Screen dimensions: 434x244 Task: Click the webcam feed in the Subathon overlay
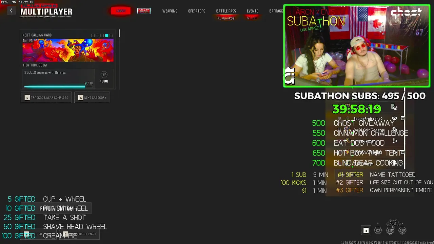[357, 46]
